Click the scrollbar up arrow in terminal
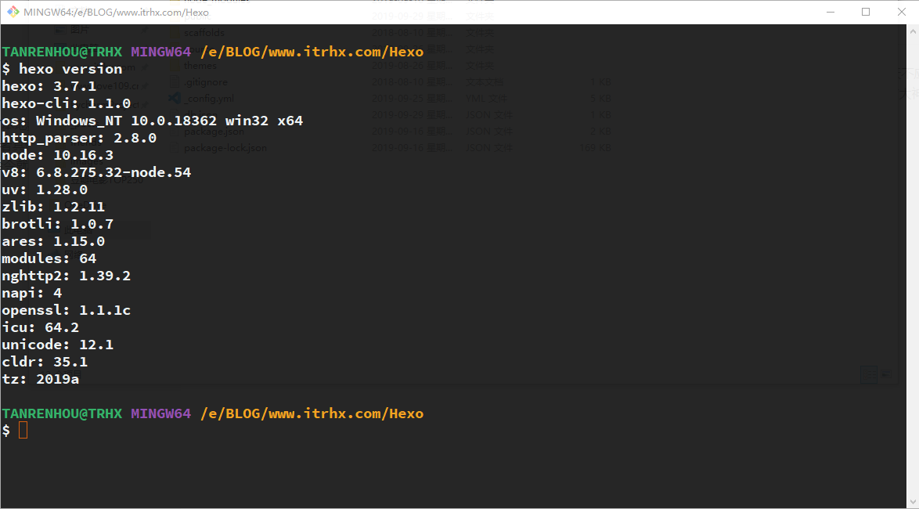The height and width of the screenshot is (509, 919). (x=914, y=30)
